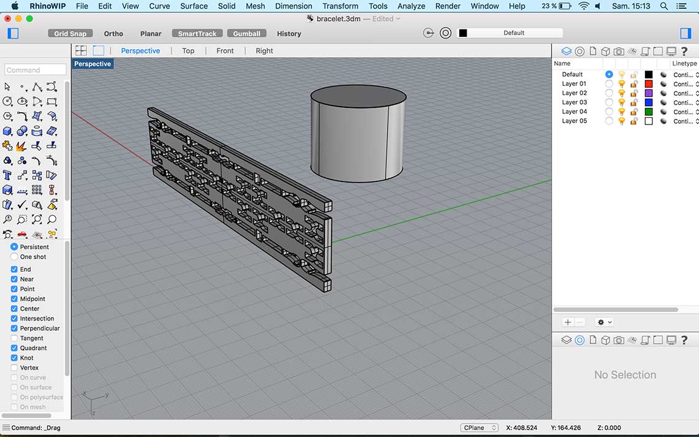Click the Explode tool icon
This screenshot has height=437, width=699.
coord(21,146)
